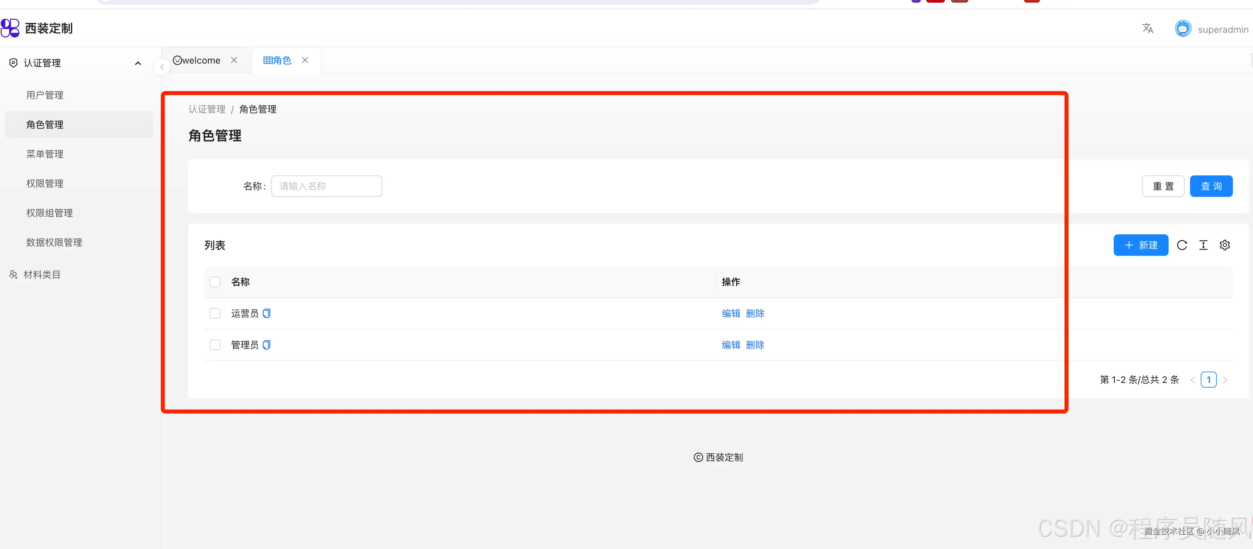The width and height of the screenshot is (1253, 549).
Task: Toggle the select-all header checkbox
Action: point(215,282)
